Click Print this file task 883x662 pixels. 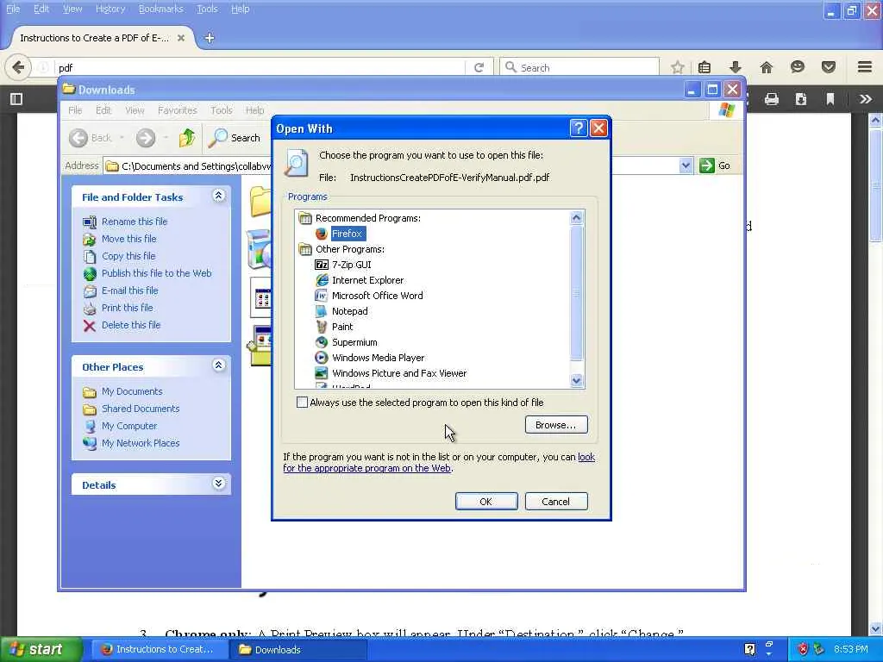(x=128, y=308)
